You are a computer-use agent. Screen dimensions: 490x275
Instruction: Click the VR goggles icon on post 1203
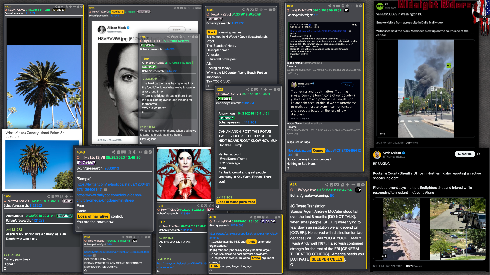coord(252,10)
